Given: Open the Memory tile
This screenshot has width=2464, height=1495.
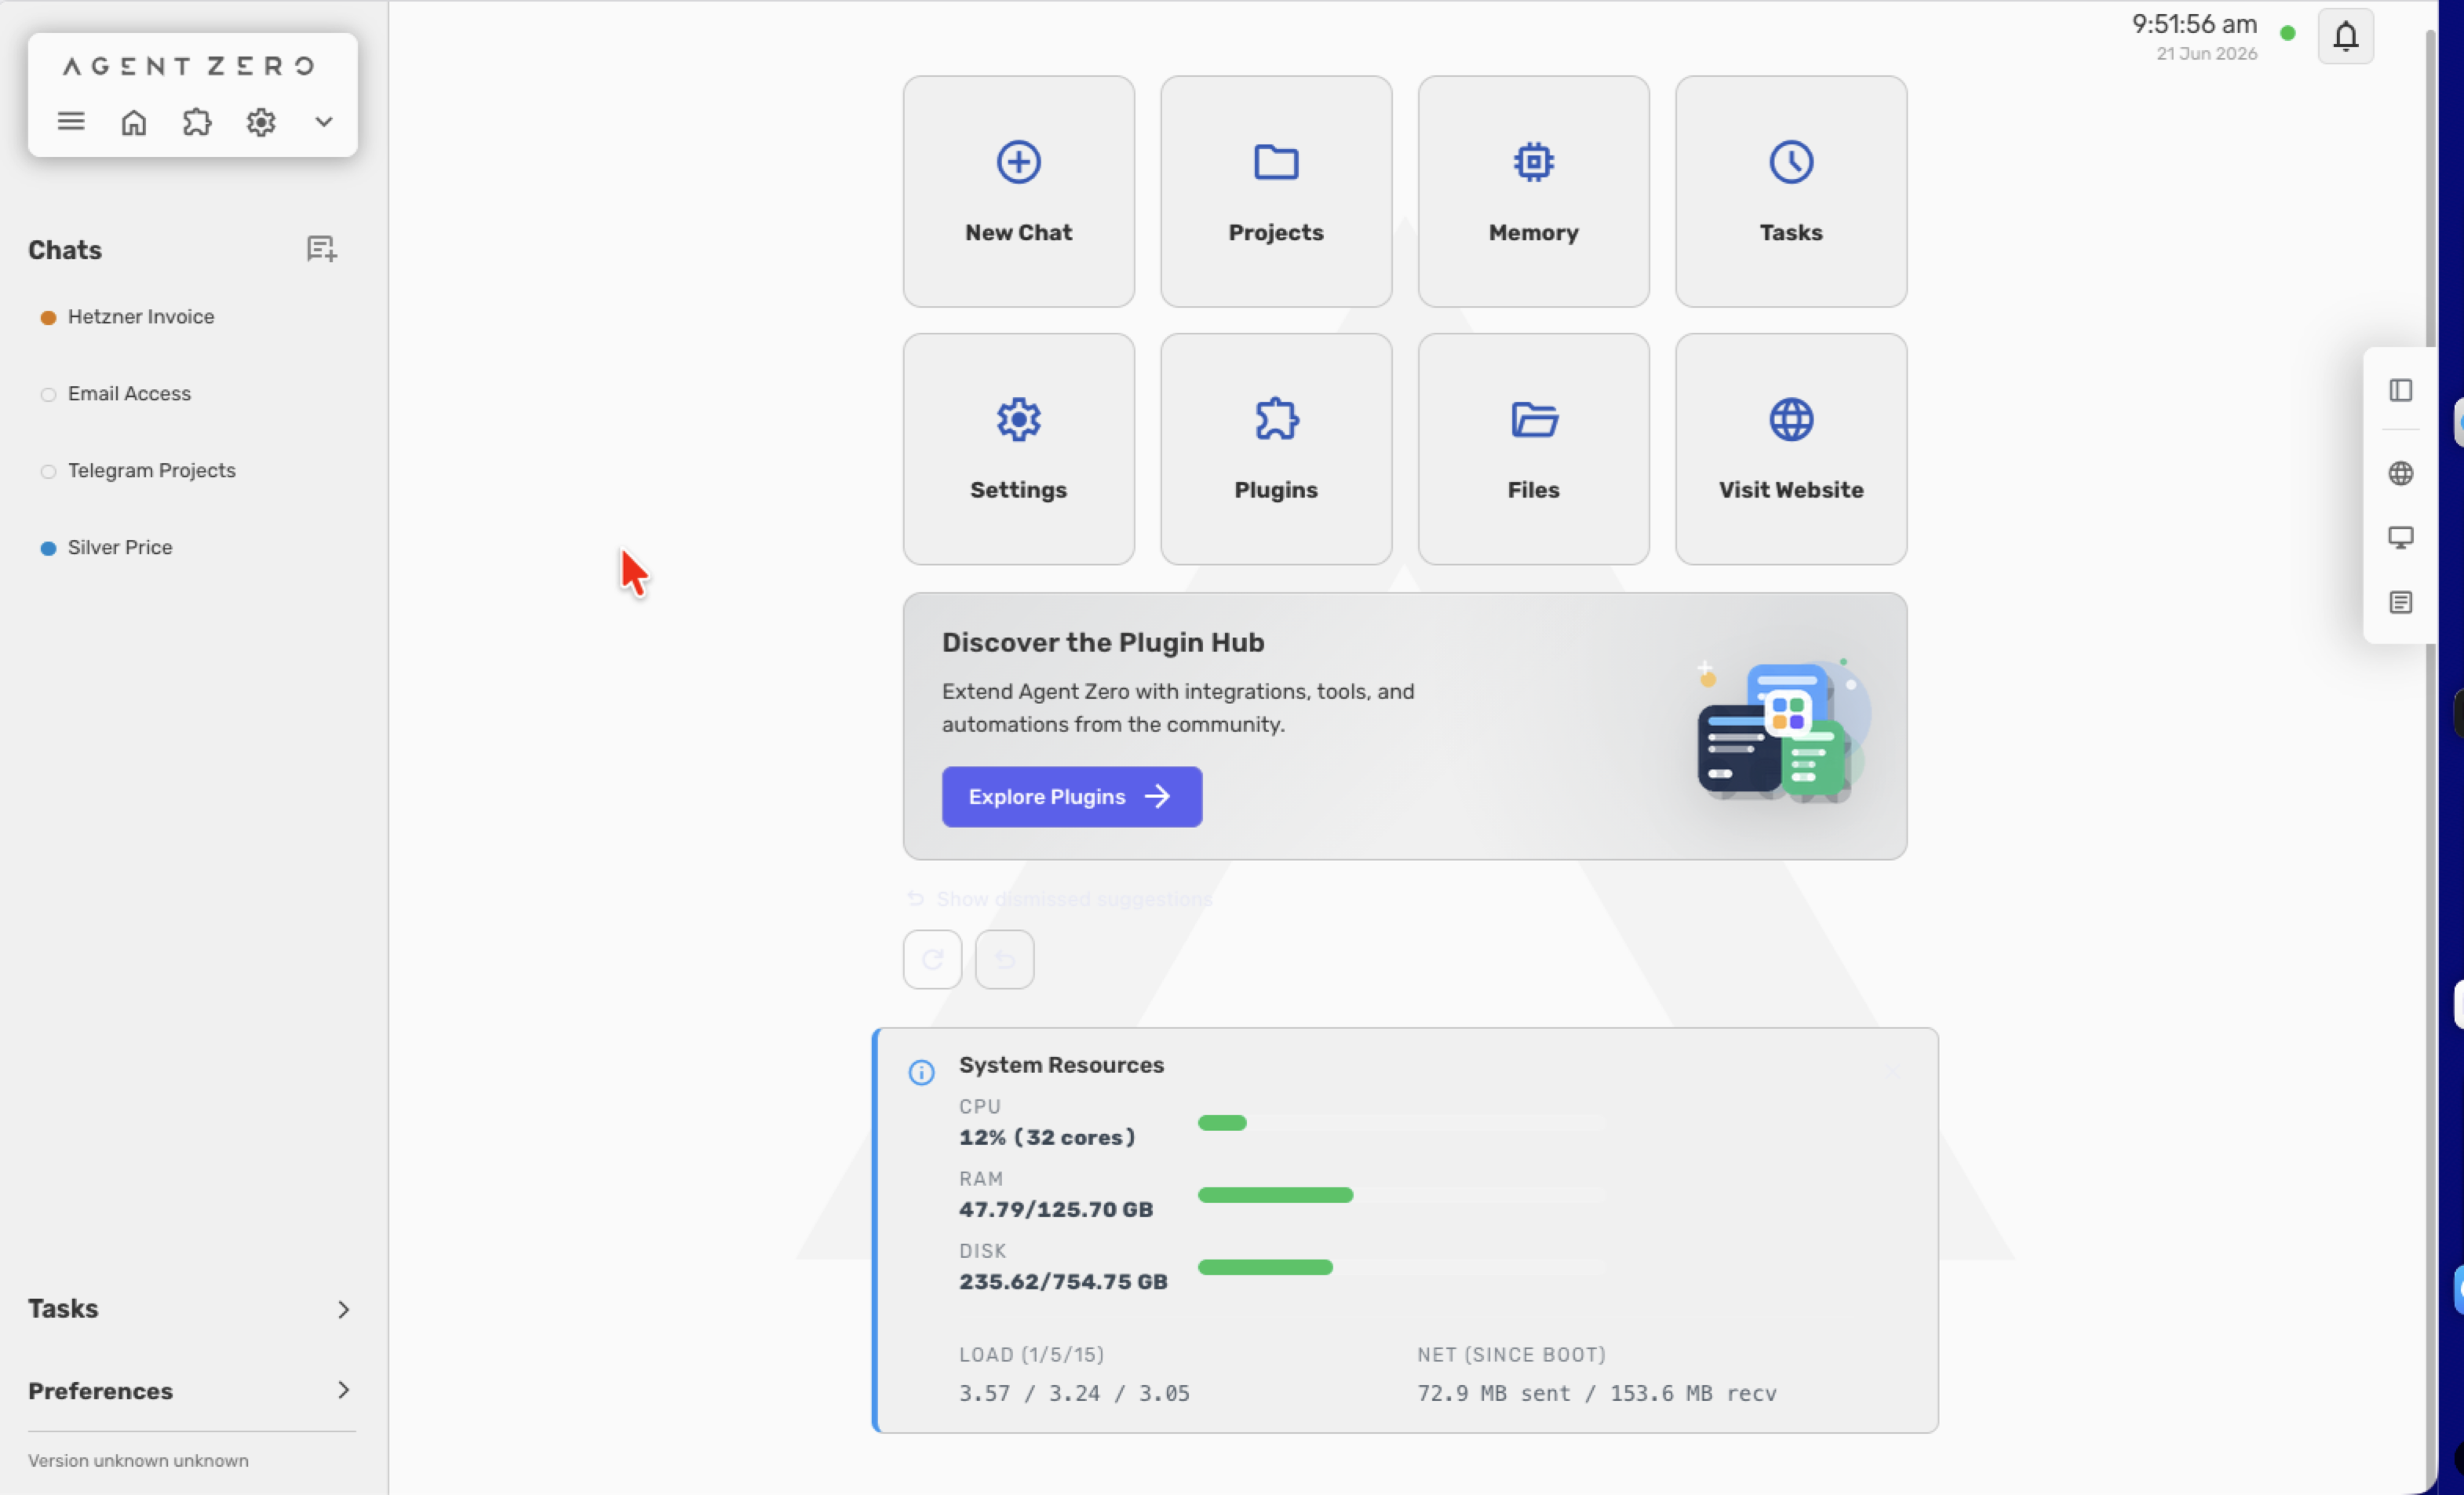Looking at the screenshot, I should pyautogui.click(x=1533, y=191).
